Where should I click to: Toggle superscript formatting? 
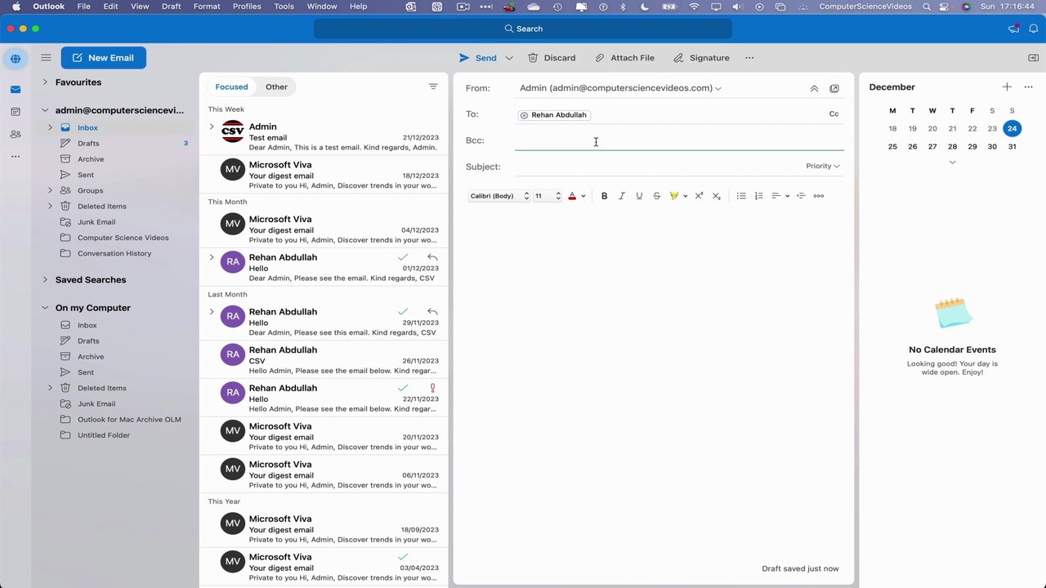click(699, 196)
